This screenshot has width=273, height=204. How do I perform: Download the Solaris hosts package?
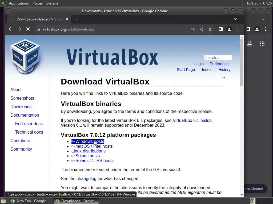tap(86, 156)
